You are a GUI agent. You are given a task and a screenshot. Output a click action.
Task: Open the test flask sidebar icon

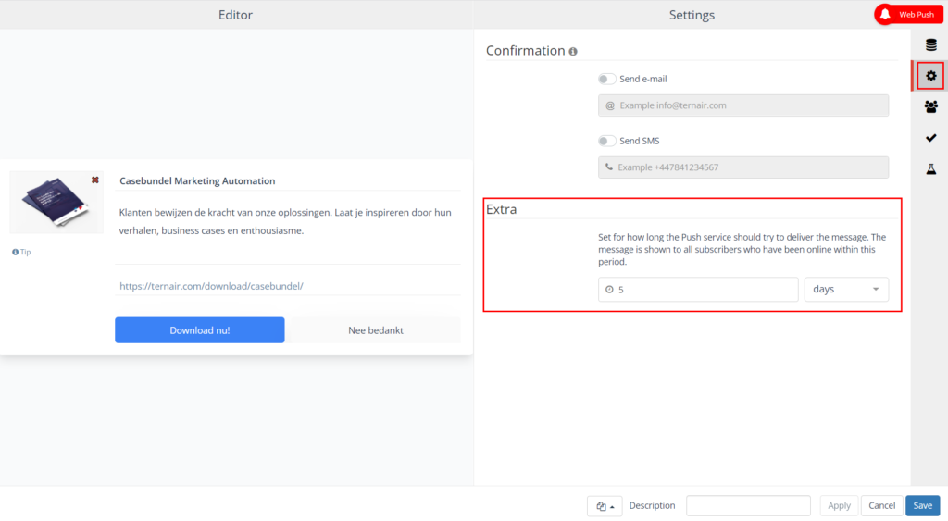pyautogui.click(x=930, y=169)
